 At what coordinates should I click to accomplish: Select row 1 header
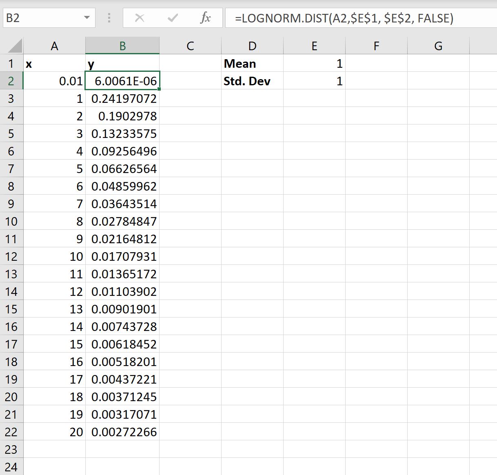[11, 64]
